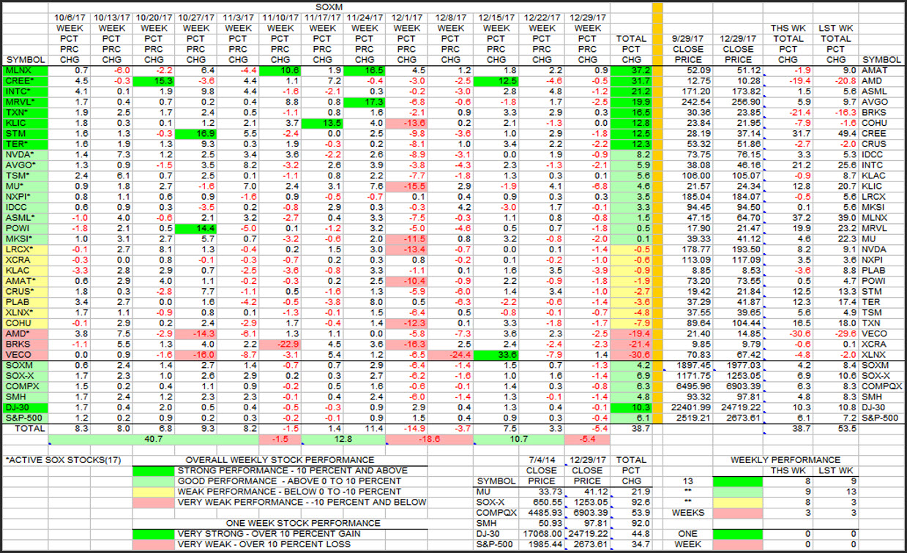Click the DJ-30 symbol in left column
This screenshot has height=553, width=907.
(25, 407)
